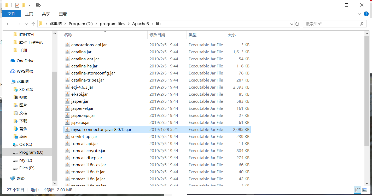Click the 视频 folder icon

point(15,97)
